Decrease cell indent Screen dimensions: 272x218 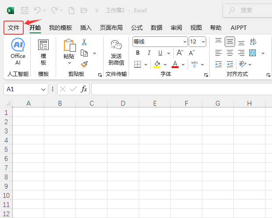[218, 64]
